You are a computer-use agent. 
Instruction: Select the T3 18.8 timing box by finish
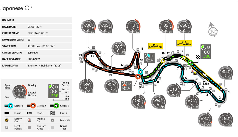point(206,52)
